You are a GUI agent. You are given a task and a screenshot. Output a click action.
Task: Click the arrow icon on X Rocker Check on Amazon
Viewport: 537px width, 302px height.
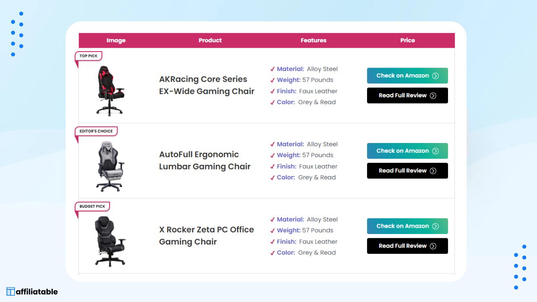pos(435,226)
